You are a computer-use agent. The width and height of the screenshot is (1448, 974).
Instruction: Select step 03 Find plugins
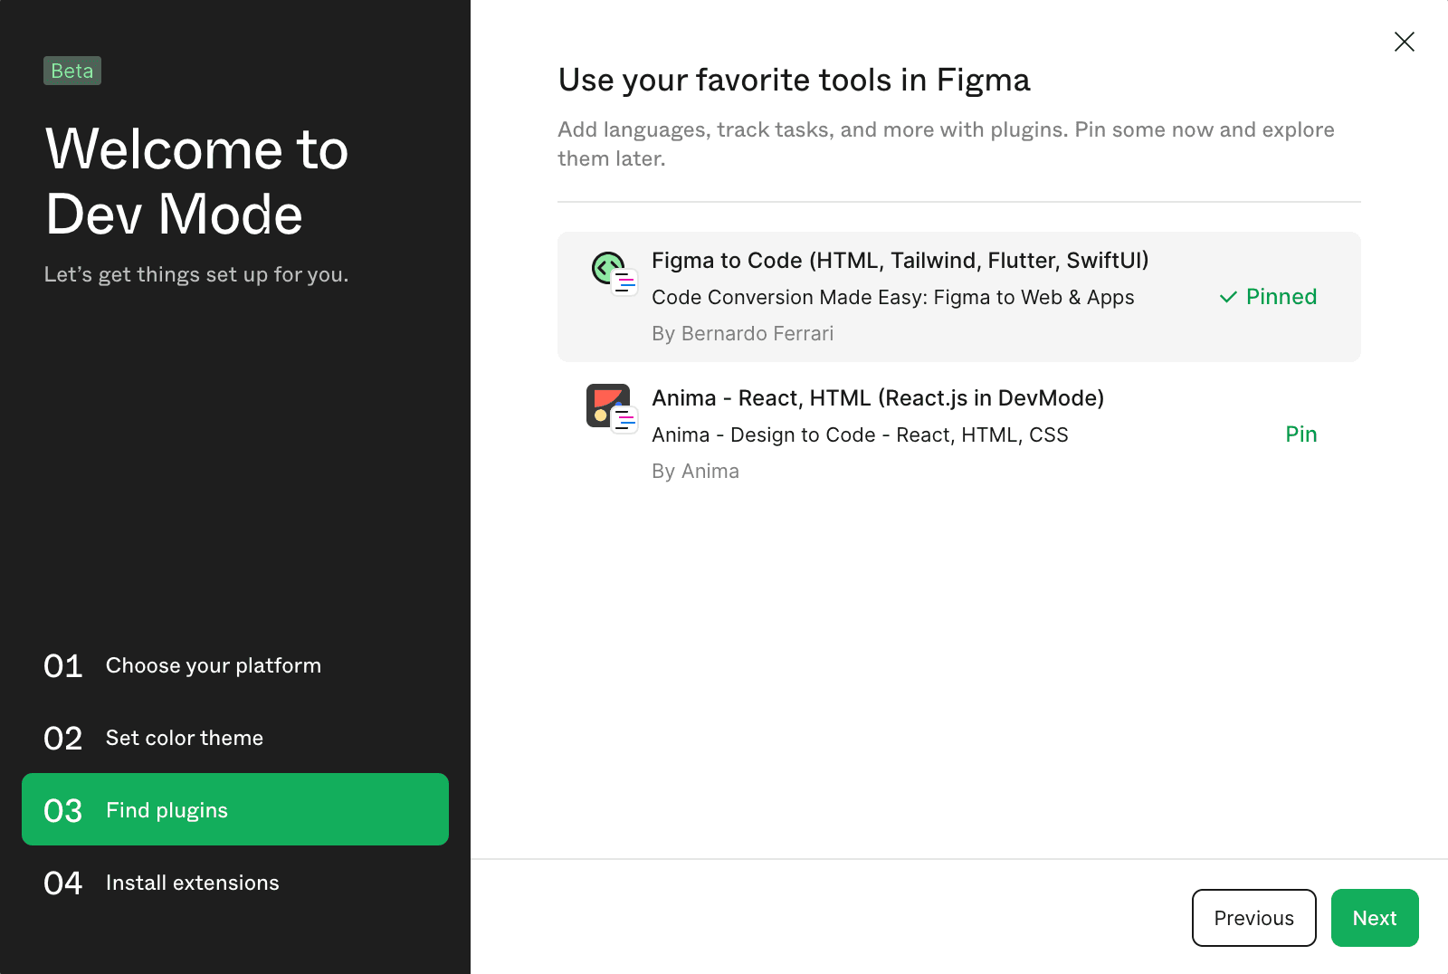(235, 809)
